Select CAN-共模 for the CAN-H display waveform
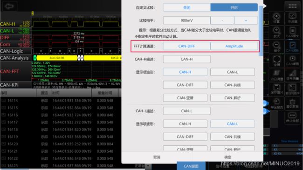 pyautogui.click(x=233, y=85)
